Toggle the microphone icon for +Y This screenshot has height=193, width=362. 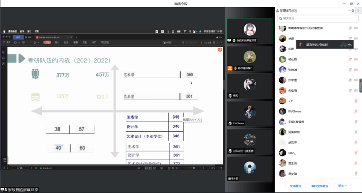[356, 101]
